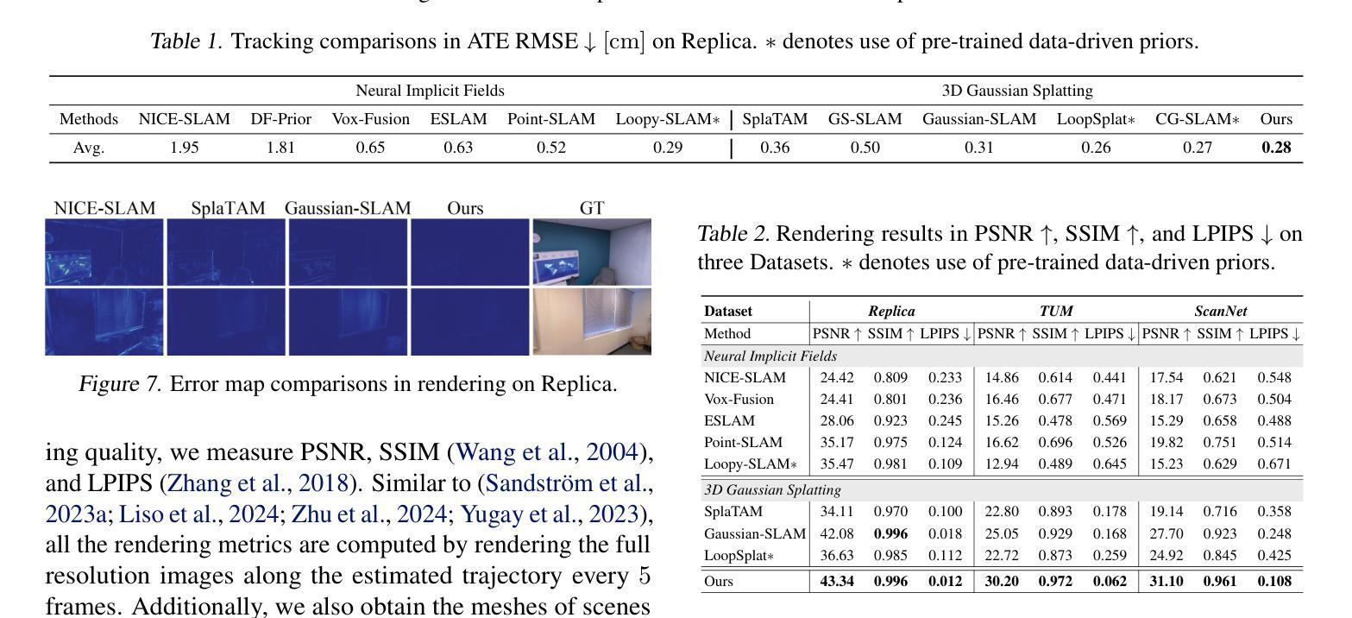Click the top Ours error map in Figure 7
Screen dimensions: 1352x618
[x=469, y=252]
